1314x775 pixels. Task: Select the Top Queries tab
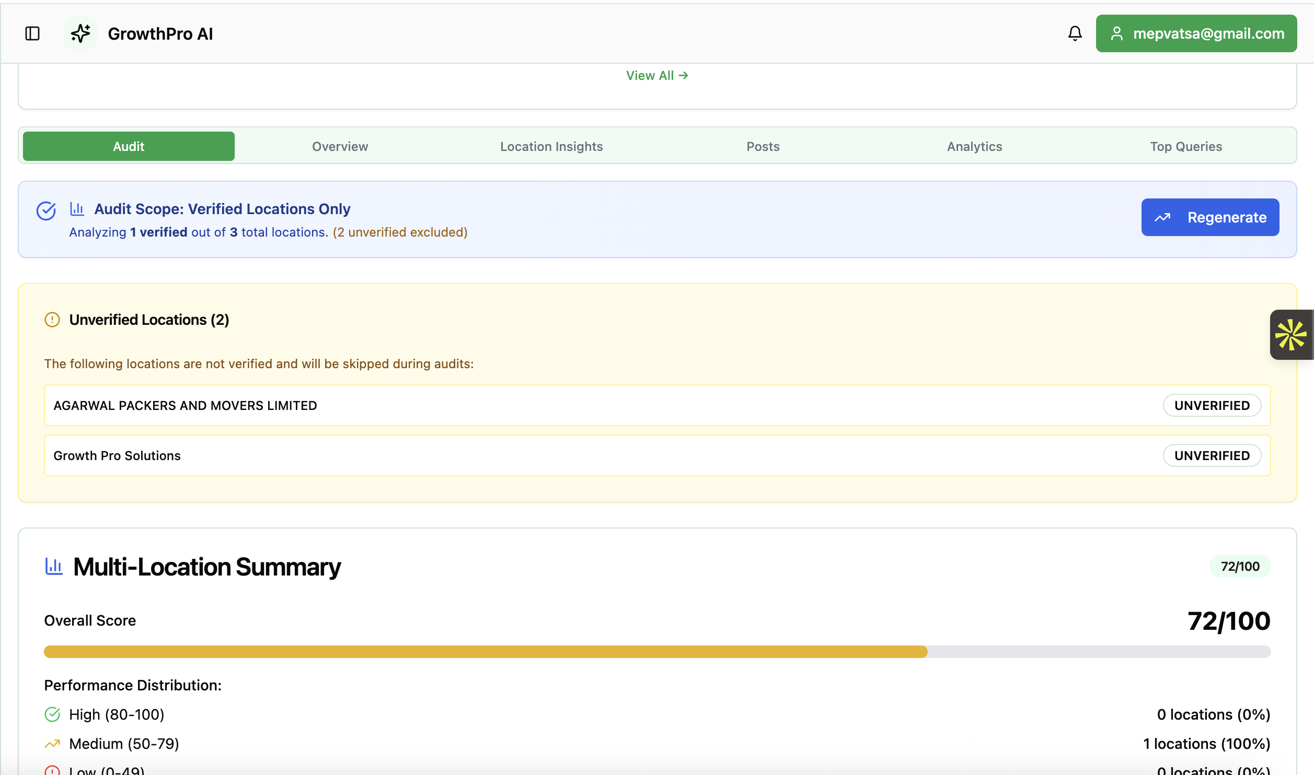coord(1185,146)
